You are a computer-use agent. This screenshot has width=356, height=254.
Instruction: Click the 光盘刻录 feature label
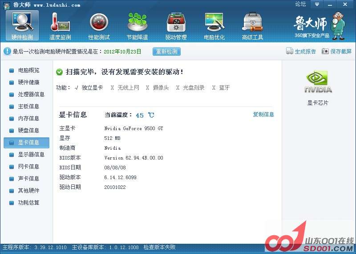tap(194, 87)
